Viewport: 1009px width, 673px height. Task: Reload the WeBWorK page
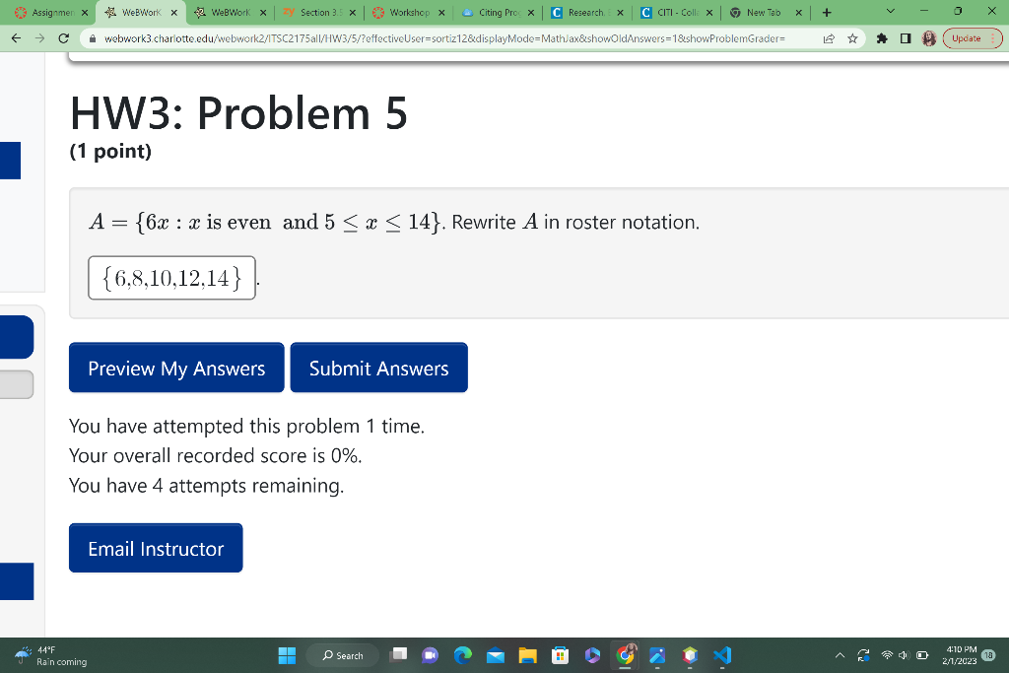pos(62,37)
